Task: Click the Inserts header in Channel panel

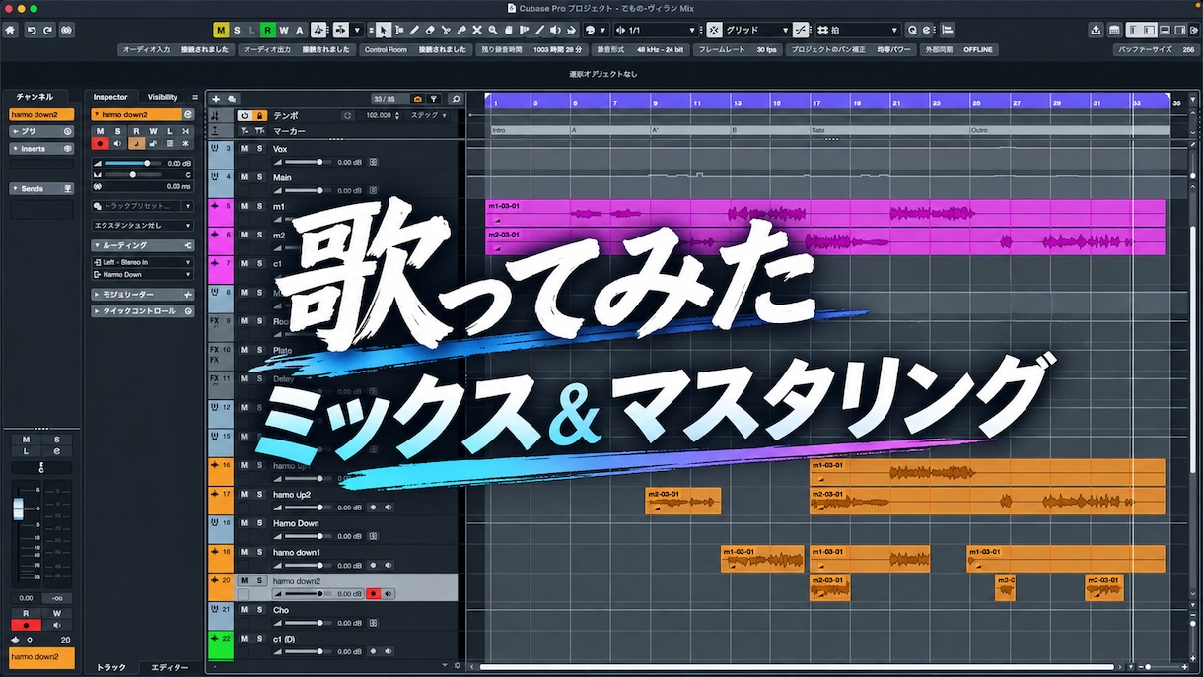Action: pyautogui.click(x=41, y=149)
